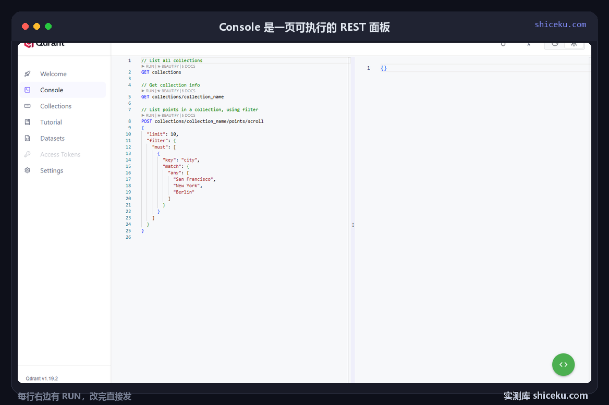
Task: Click the Collections icon in the sidebar
Action: point(28,106)
